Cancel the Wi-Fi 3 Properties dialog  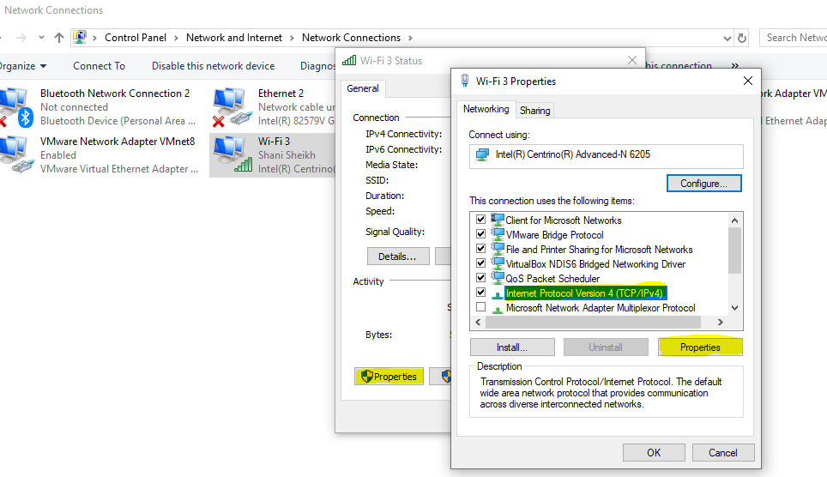pyautogui.click(x=722, y=453)
